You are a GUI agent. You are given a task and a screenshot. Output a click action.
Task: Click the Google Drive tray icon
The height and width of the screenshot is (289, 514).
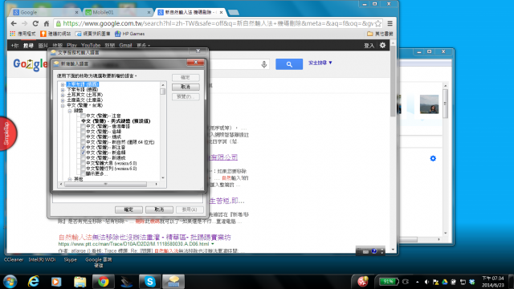tap(444, 282)
